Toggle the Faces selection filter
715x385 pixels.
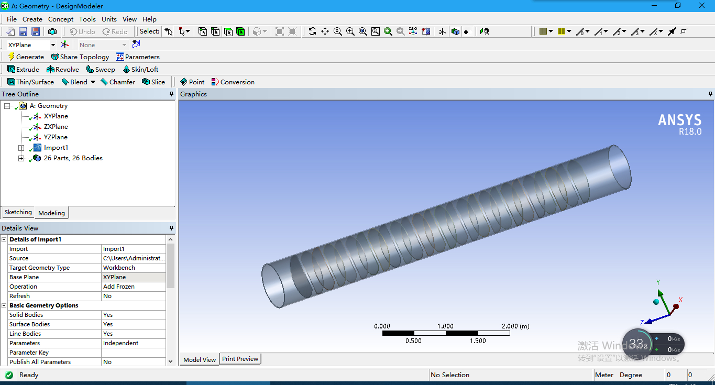pyautogui.click(x=228, y=31)
